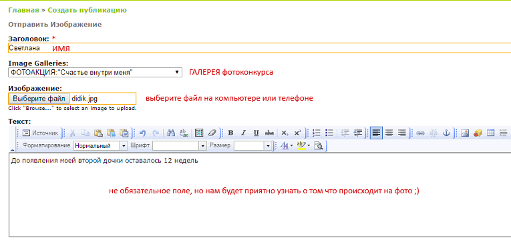Image resolution: width=511 pixels, height=244 pixels.
Task: Click the document preview icon
Action: click(318, 146)
